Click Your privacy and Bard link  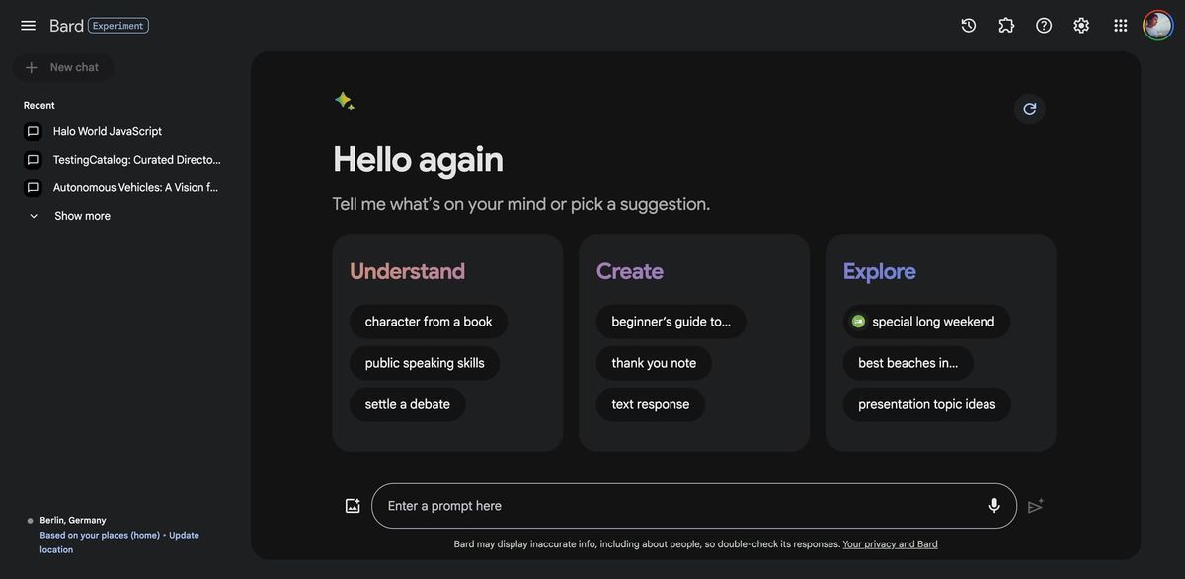[890, 544]
